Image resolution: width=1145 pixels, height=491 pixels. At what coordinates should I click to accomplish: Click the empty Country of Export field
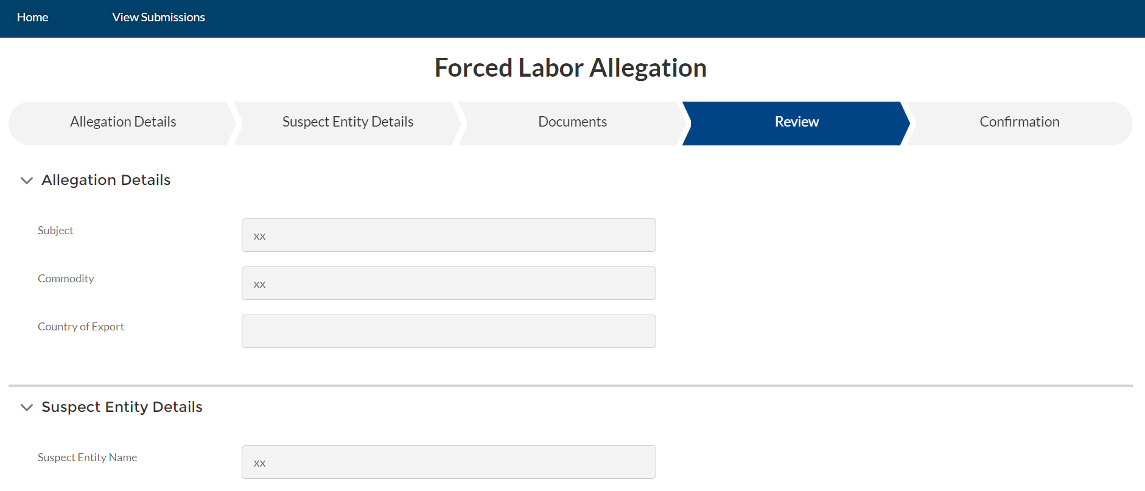[449, 332]
